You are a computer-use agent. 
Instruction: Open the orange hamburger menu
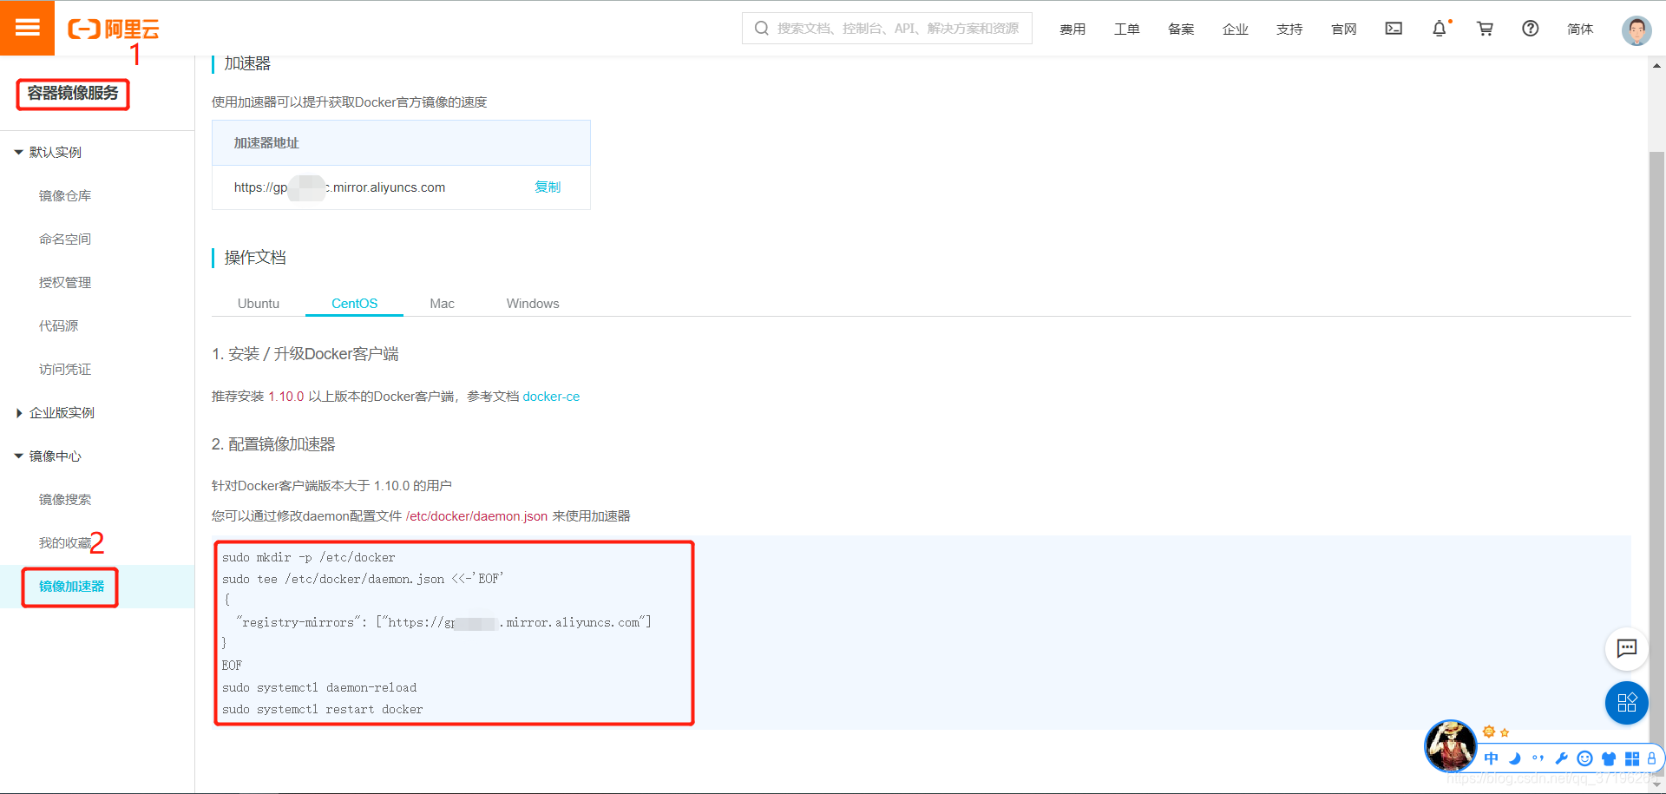click(x=27, y=28)
